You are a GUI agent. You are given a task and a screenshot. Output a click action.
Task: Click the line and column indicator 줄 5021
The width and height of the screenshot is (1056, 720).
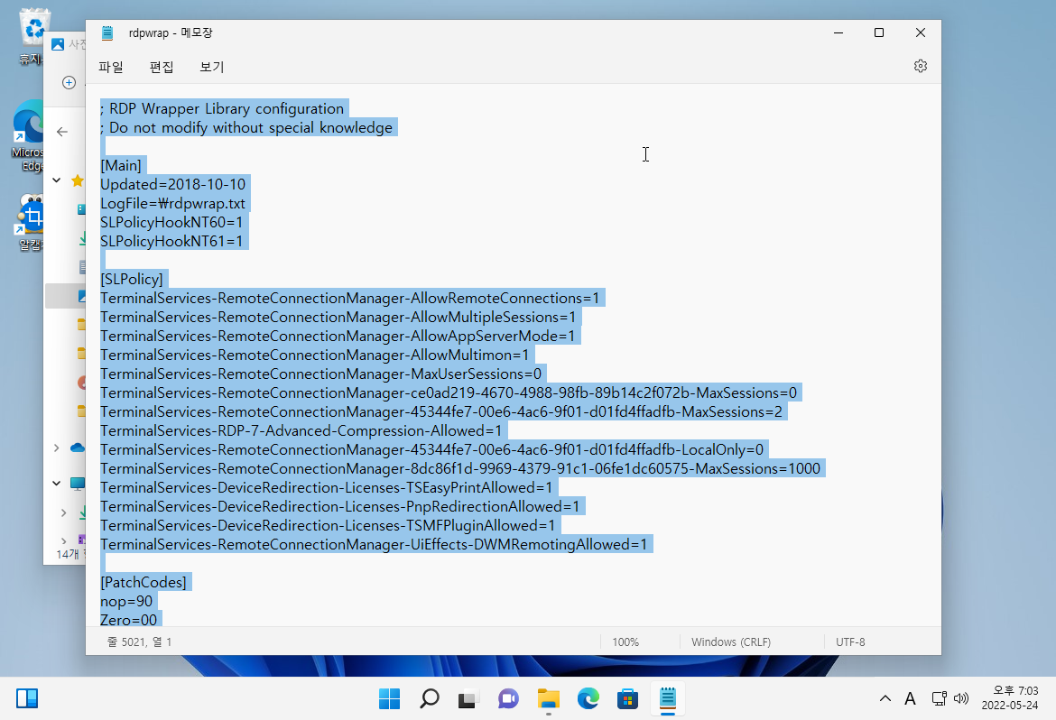pos(139,642)
